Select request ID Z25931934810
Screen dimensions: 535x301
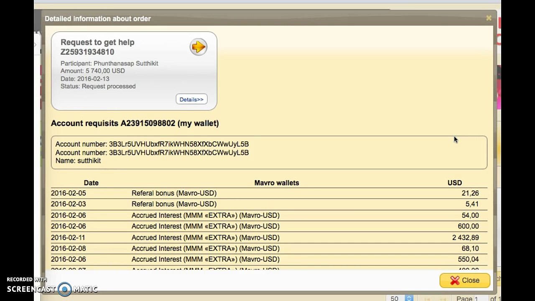click(x=87, y=52)
